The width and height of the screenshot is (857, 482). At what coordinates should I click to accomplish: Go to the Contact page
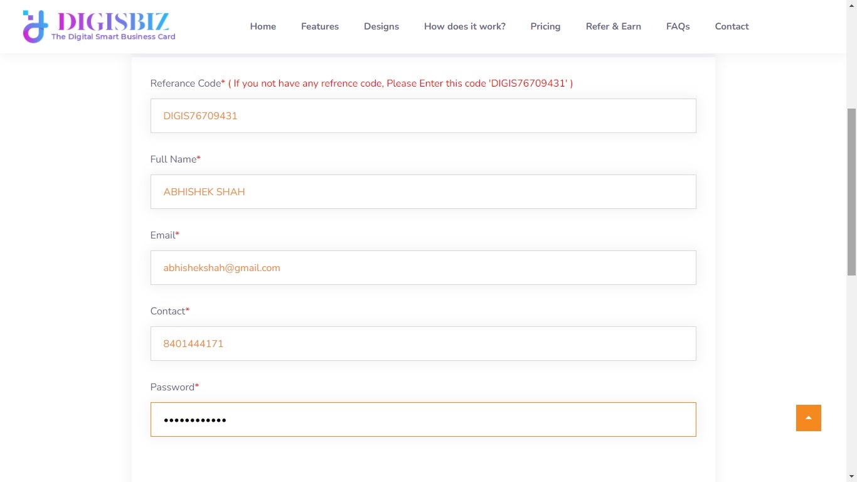click(732, 26)
